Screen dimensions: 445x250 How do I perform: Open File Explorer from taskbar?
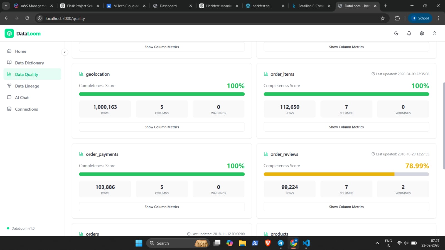point(242,243)
